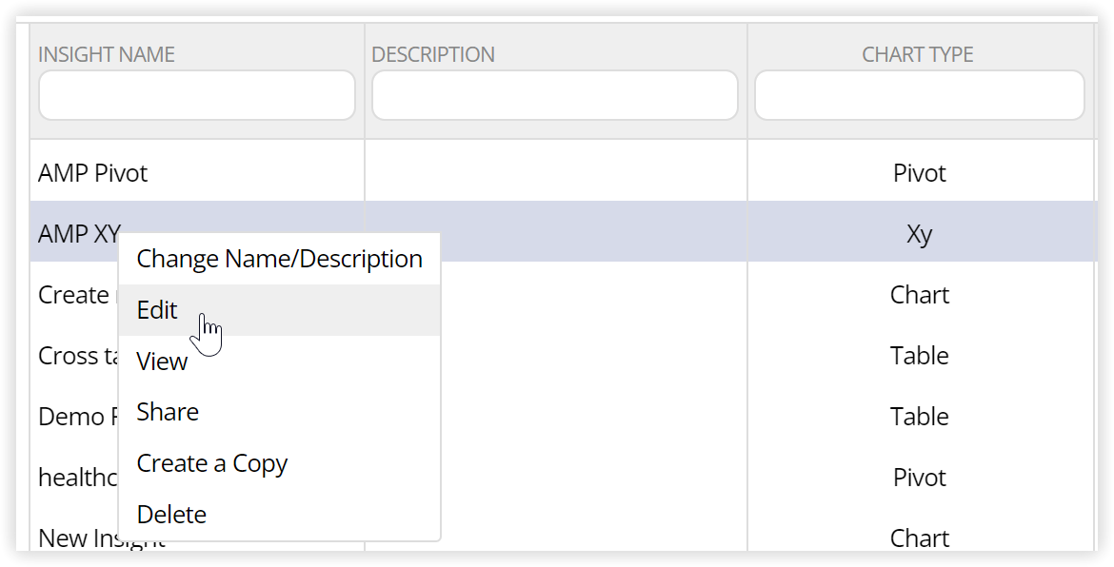Screen dimensions: 1114x567
Task: Click the AMP XY insight name
Action: click(x=78, y=234)
